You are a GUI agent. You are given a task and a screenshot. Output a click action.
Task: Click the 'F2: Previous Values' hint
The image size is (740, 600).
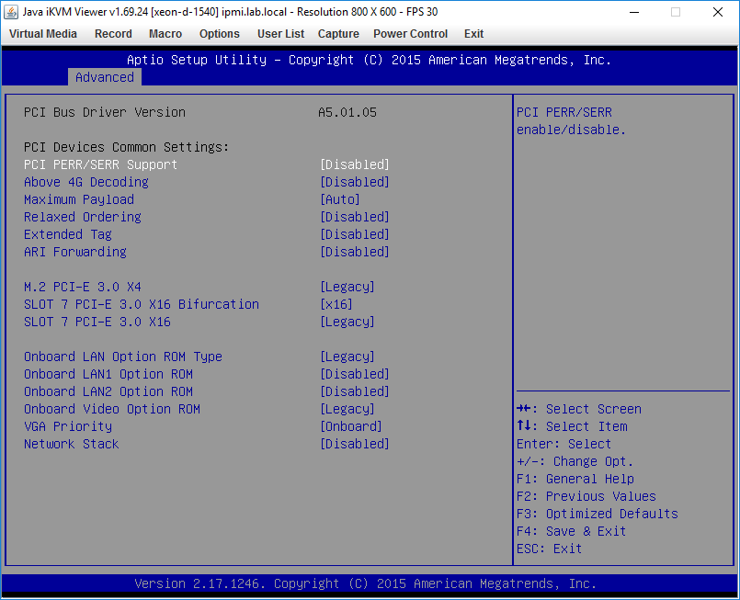pyautogui.click(x=586, y=496)
